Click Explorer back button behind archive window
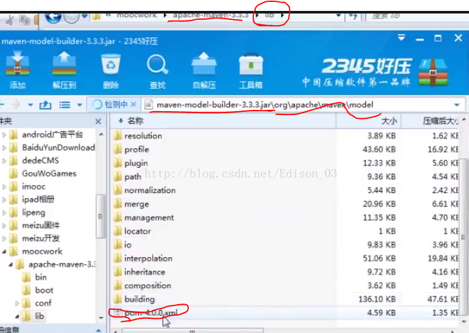 53,17
